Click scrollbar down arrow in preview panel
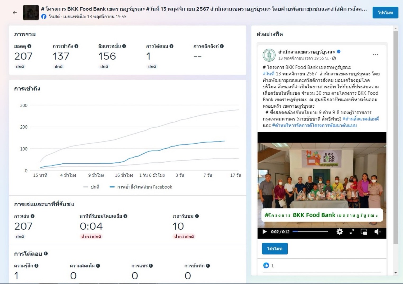This screenshot has width=403, height=284. click(x=396, y=273)
